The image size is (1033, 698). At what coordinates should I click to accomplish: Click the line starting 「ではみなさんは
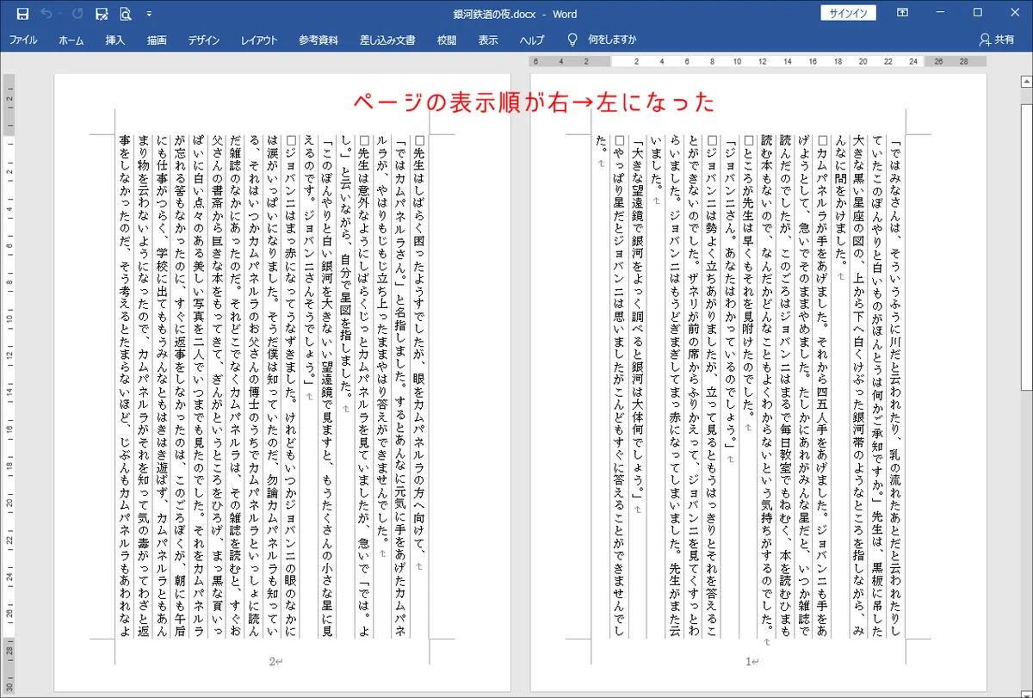point(897,385)
